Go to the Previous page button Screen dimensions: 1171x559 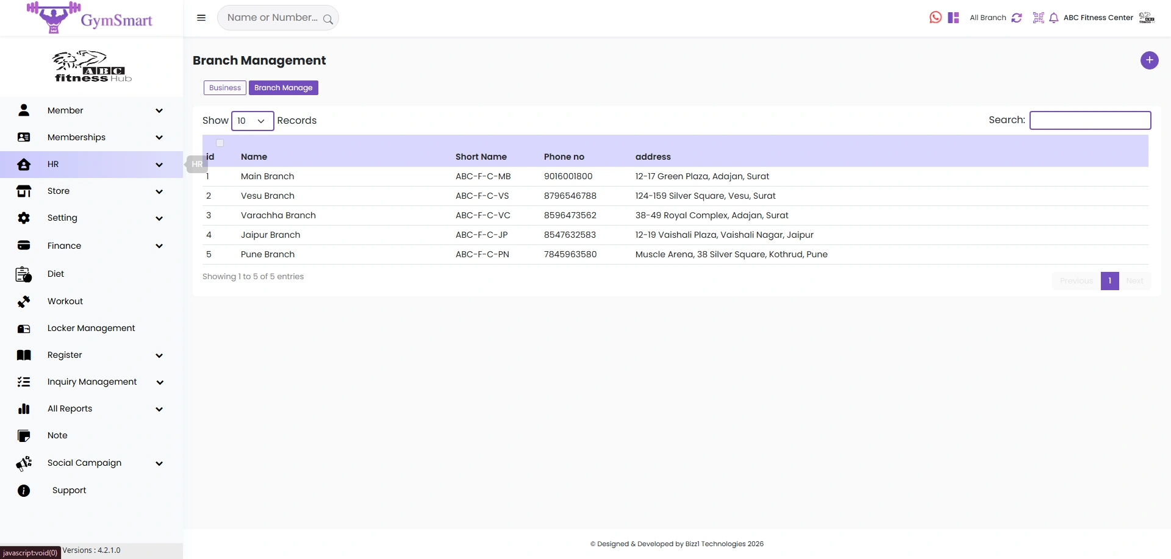(x=1076, y=281)
